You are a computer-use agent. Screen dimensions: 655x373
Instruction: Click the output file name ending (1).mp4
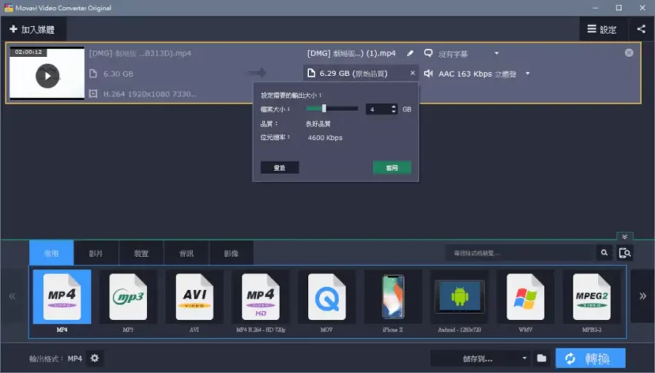(x=351, y=53)
